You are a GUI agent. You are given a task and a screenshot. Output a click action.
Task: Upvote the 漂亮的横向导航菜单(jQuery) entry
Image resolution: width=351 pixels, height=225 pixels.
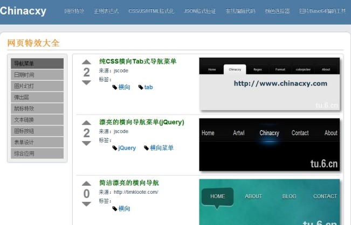[86, 123]
